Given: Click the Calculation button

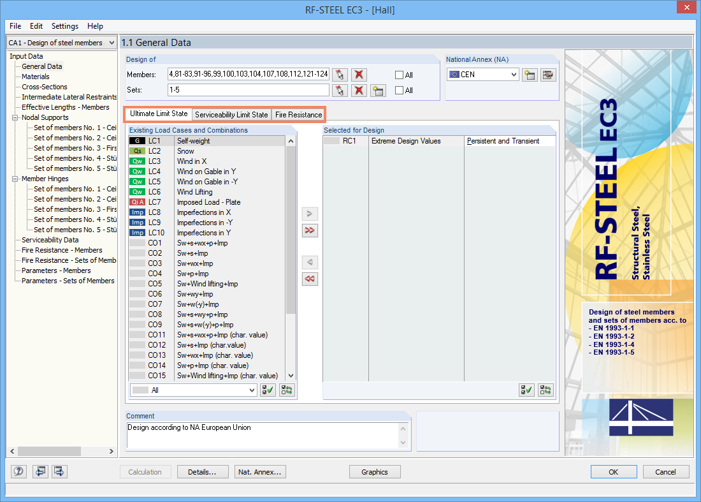Looking at the screenshot, I should pos(145,472).
